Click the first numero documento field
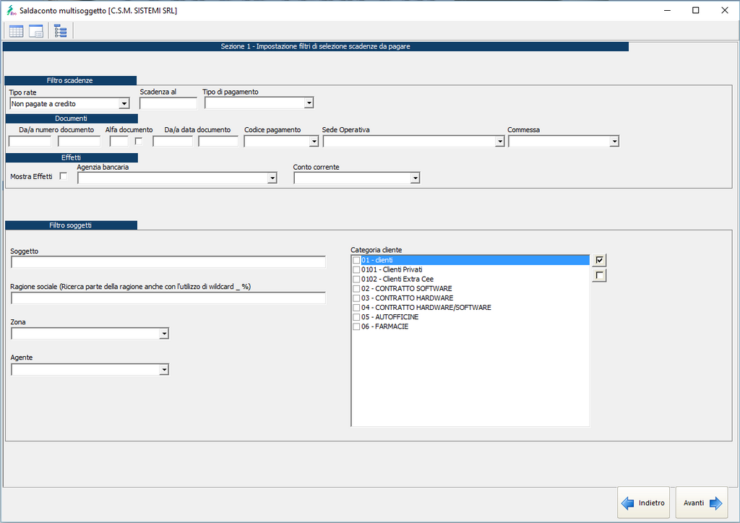Screen dimensions: 740x523 (x=30, y=141)
